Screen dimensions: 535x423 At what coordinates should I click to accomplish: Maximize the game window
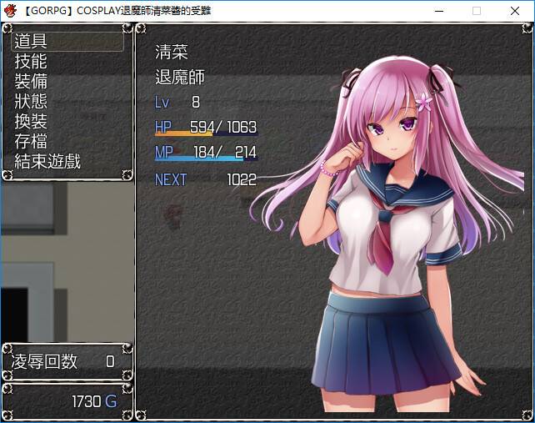click(477, 11)
